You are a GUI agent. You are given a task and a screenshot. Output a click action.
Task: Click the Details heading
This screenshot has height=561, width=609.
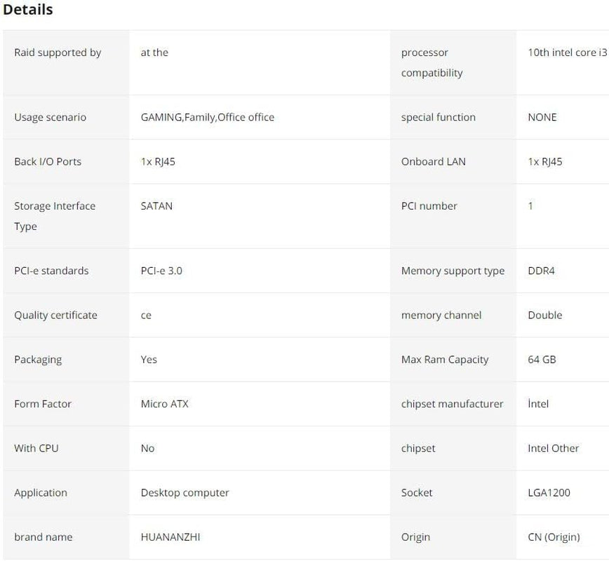click(x=28, y=10)
